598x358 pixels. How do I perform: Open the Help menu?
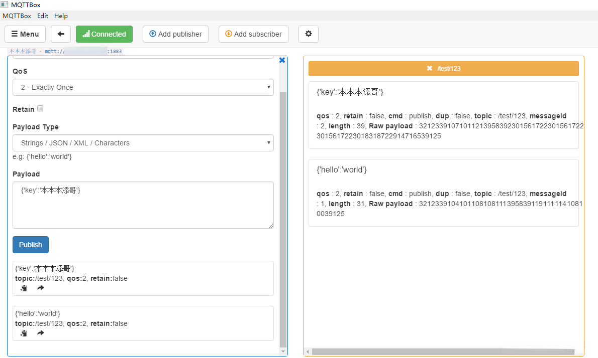tap(61, 16)
